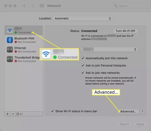Click the magnifier icon in search field
Image resolution: width=151 pixels, height=131 pixels.
click(116, 6)
